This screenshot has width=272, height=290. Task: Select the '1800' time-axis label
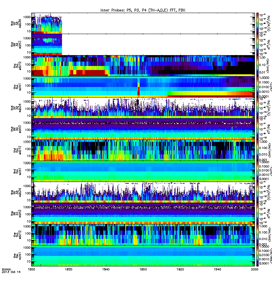(32, 269)
